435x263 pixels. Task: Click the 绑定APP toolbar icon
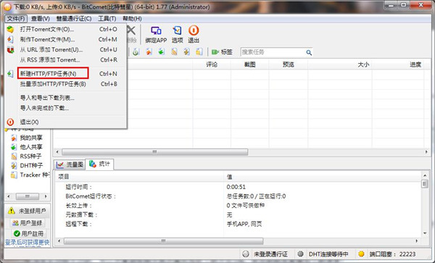[x=156, y=35]
